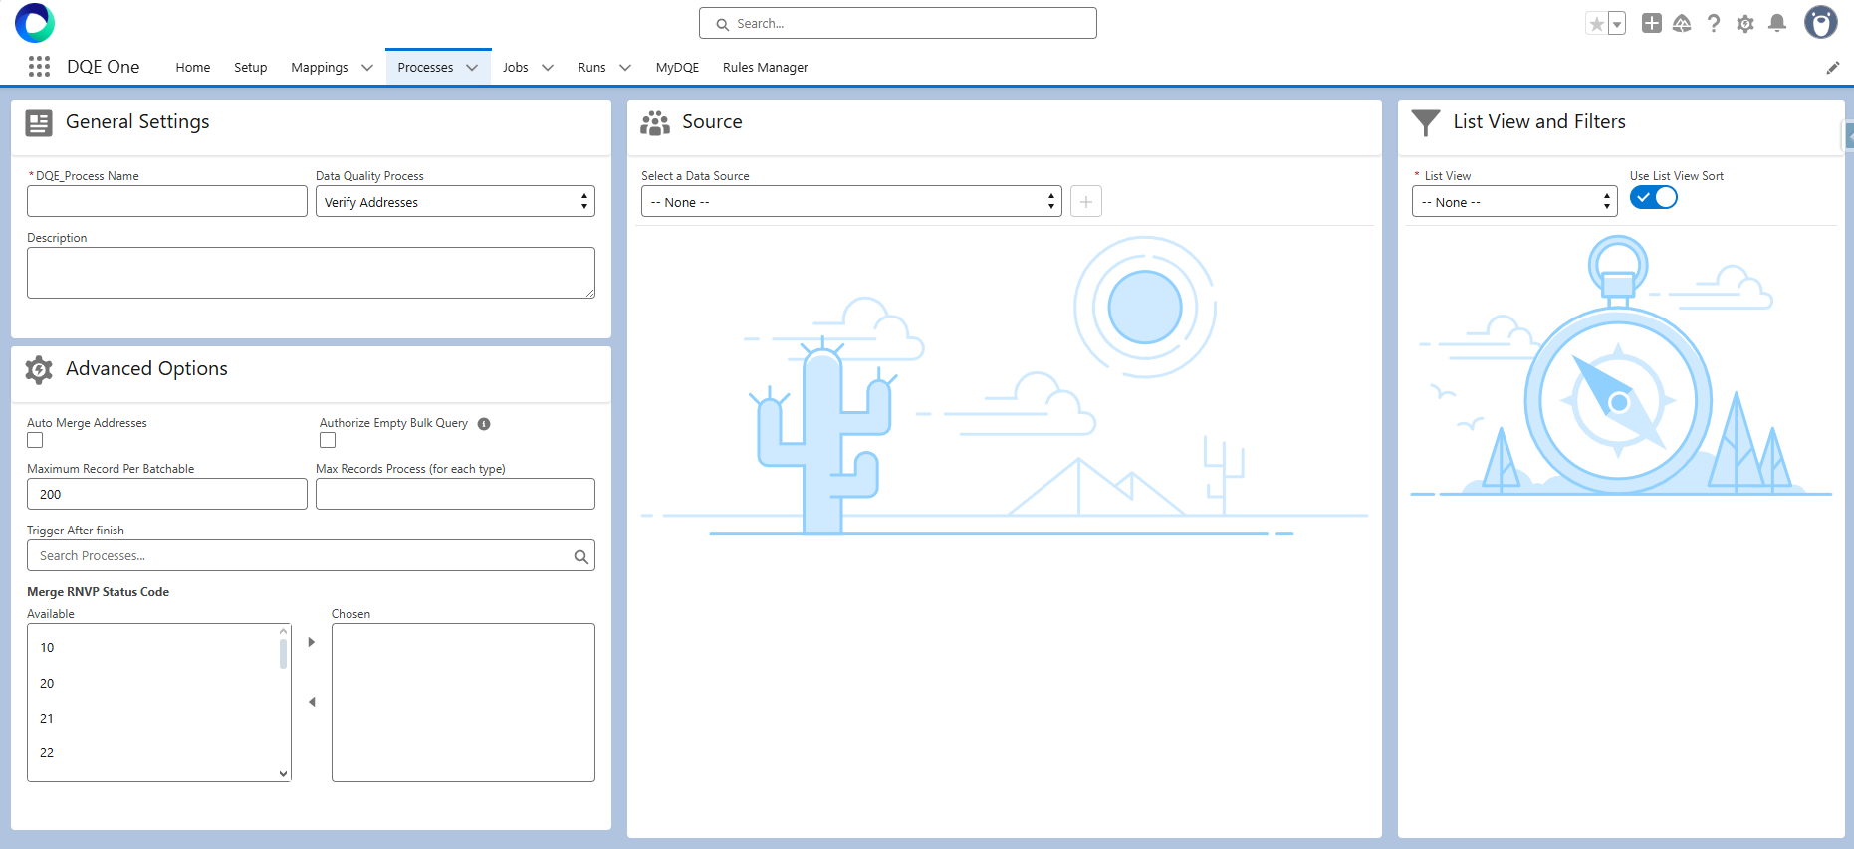
Task: Select the Processes tab
Action: pos(425,68)
